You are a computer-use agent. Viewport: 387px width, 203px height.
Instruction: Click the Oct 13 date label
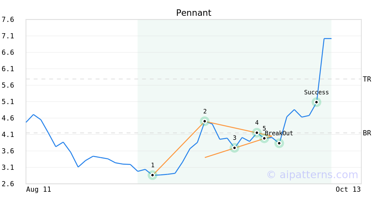348,189
